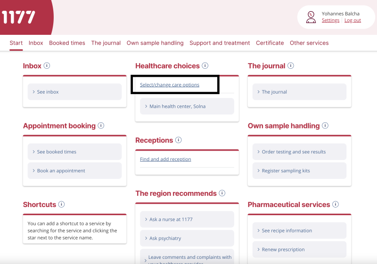Screen dimensions: 377x264
Task: Open the Booked times tab
Action: 67,43
